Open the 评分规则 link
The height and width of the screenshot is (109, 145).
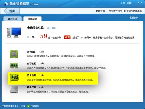[52, 28]
